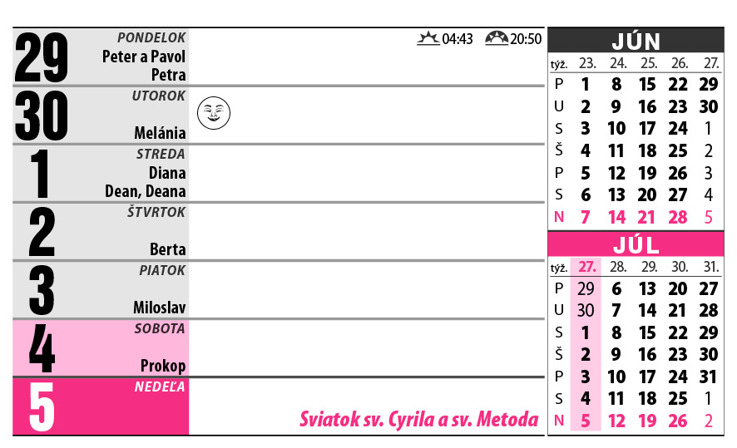Click sunrise time 04:43
The width and height of the screenshot is (737, 448).
coord(458,39)
